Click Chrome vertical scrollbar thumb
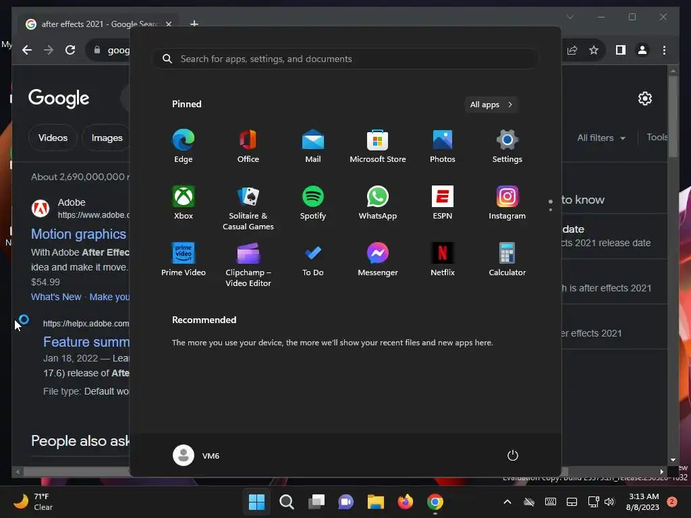691x518 pixels. (673, 116)
